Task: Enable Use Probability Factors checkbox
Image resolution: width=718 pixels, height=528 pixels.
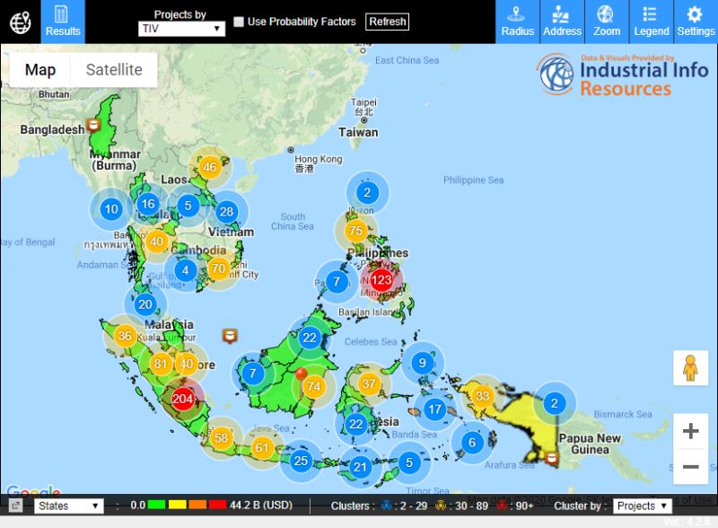Action: coord(239,22)
